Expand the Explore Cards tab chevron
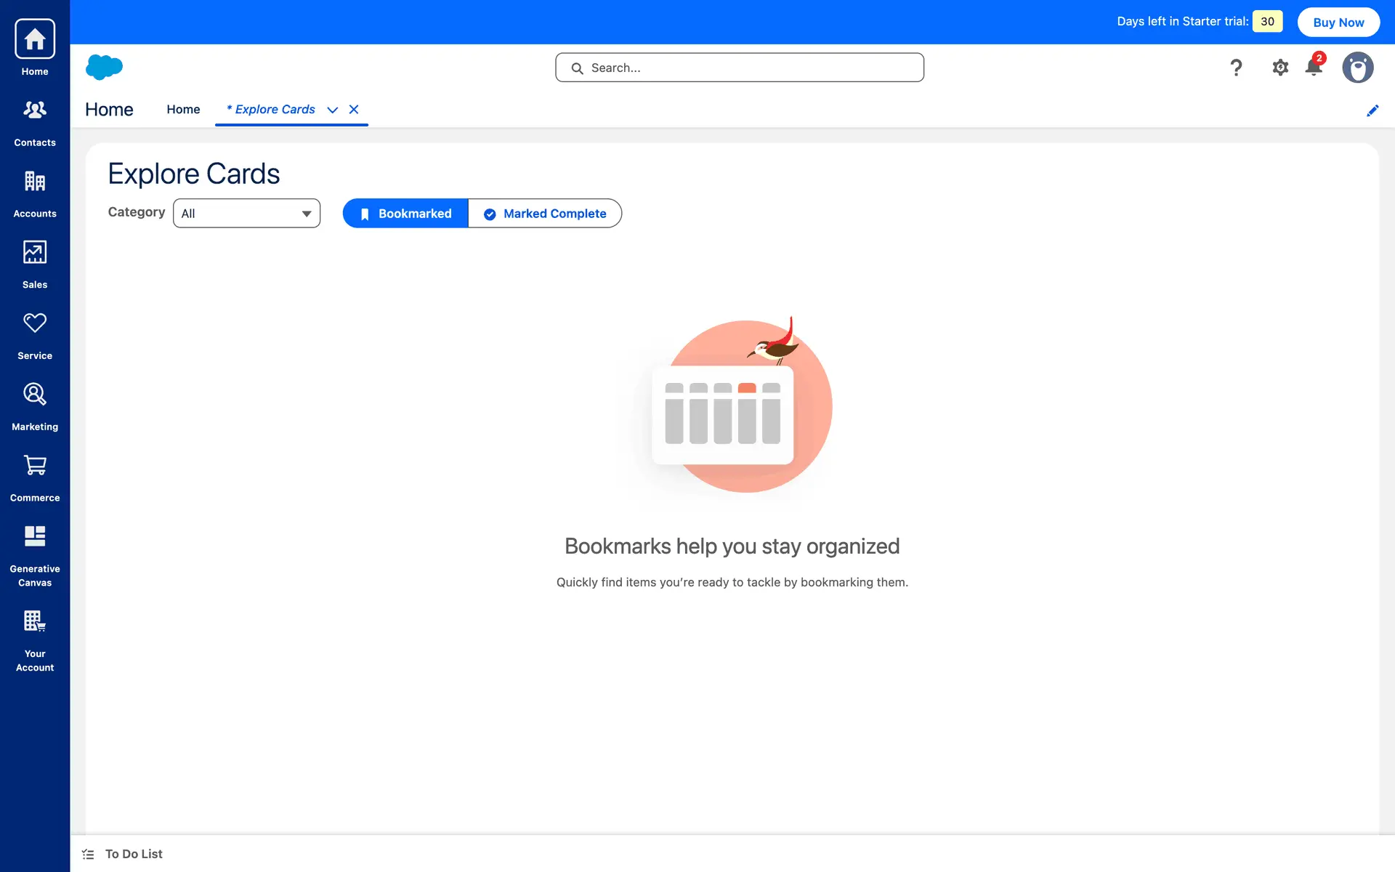Screen dimensions: 1395x872 pyautogui.click(x=333, y=110)
